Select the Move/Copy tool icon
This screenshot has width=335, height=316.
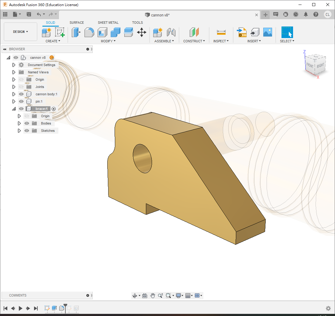click(142, 32)
